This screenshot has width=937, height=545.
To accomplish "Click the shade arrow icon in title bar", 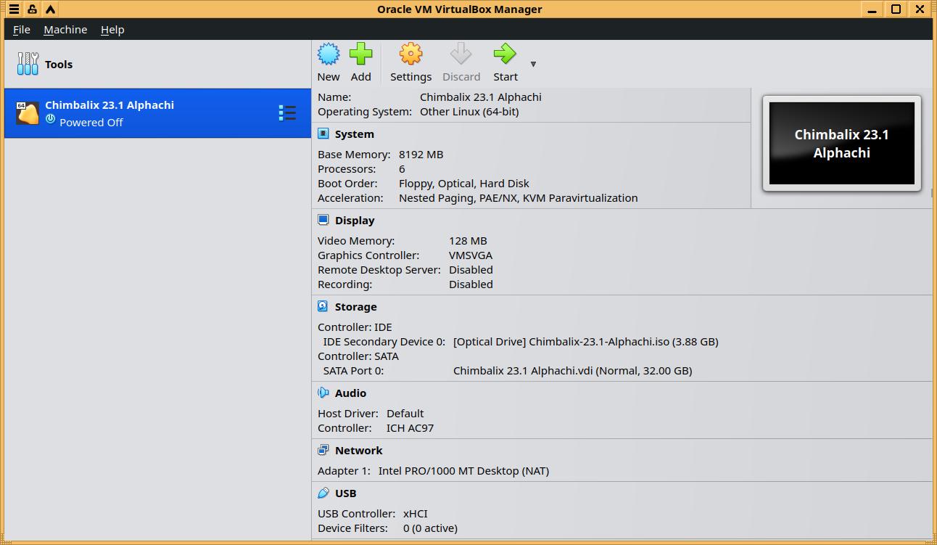I will 50,9.
